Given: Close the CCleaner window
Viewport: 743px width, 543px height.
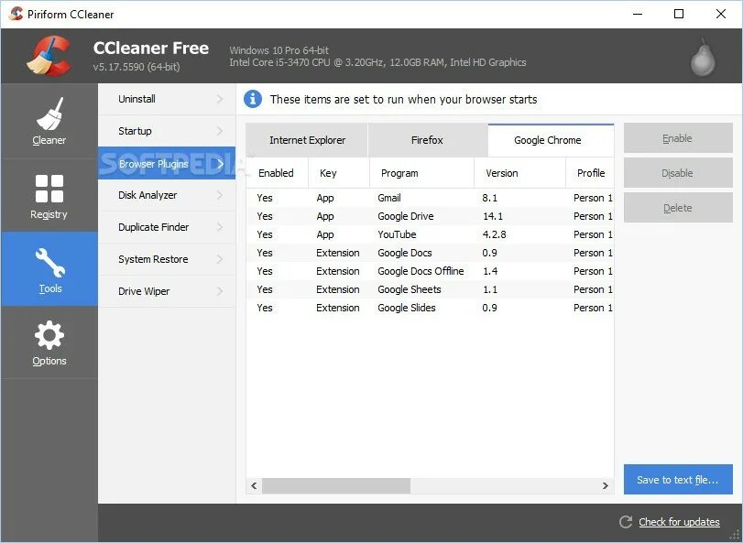Looking at the screenshot, I should 721,14.
